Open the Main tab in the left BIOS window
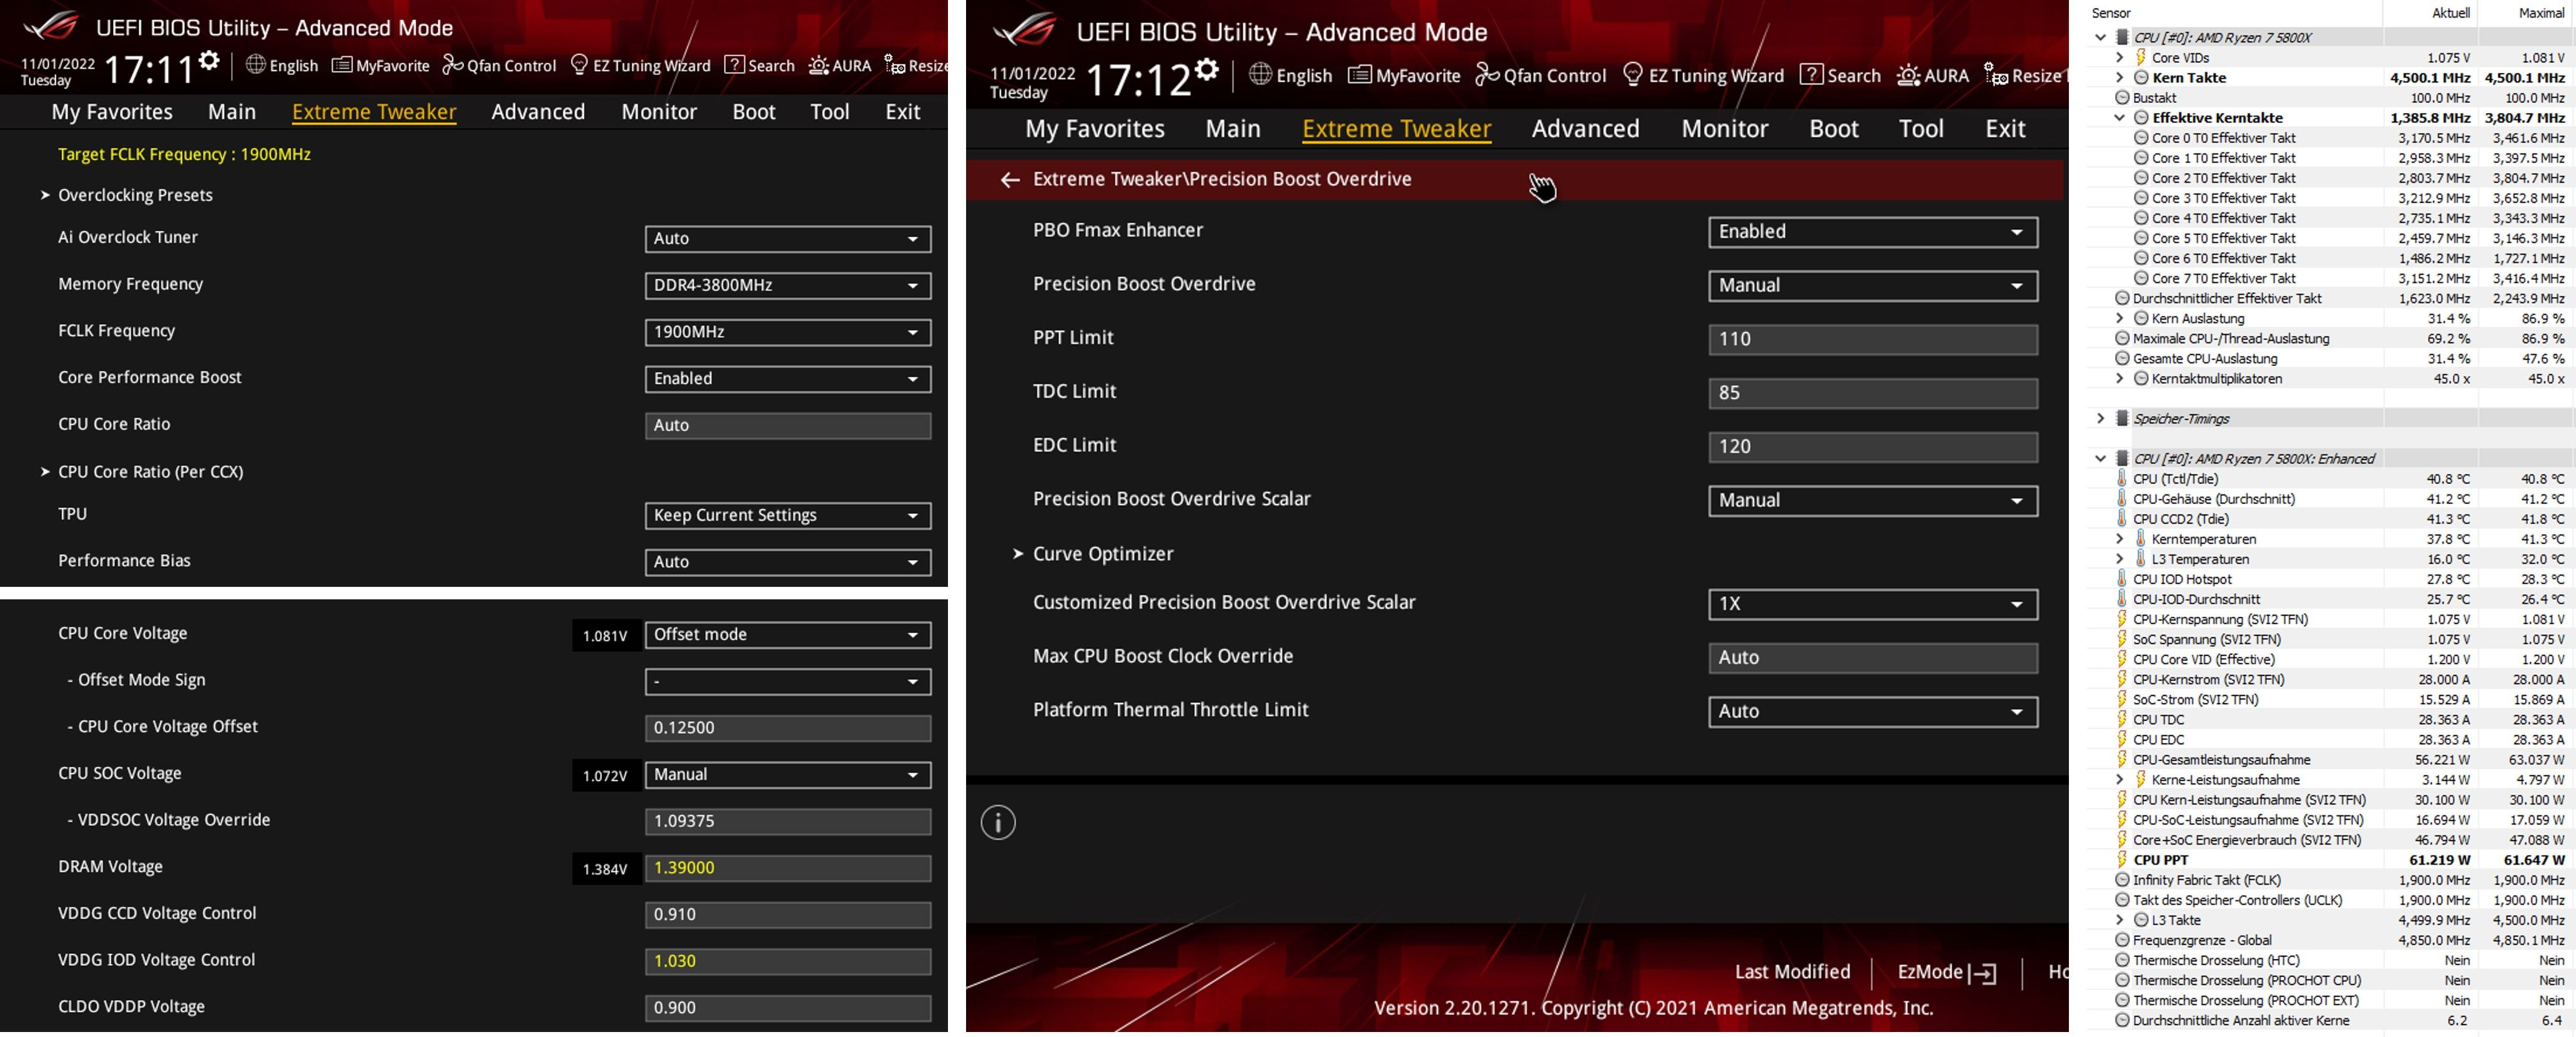This screenshot has height=1037, width=2576. pyautogui.click(x=232, y=112)
